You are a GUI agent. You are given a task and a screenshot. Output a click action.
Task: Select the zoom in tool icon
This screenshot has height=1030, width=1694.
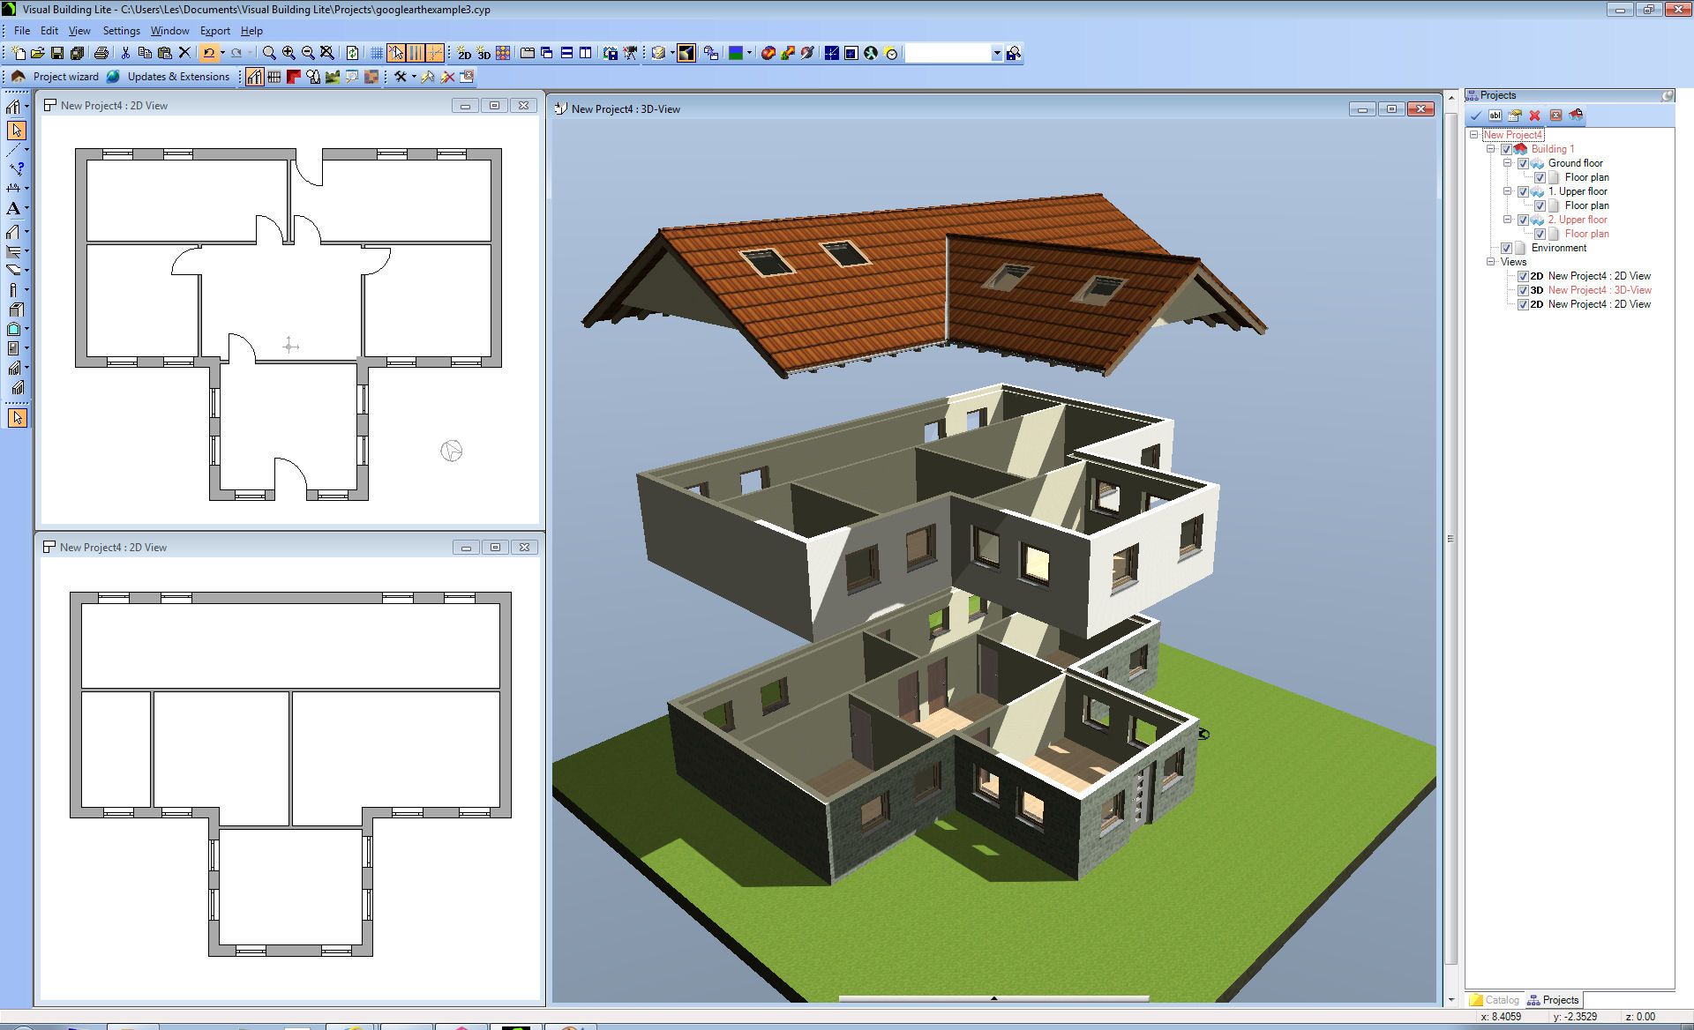click(x=287, y=53)
